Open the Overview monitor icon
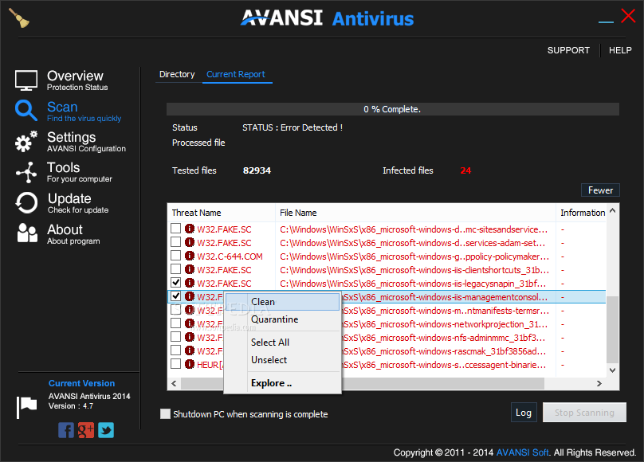The height and width of the screenshot is (462, 644). tap(26, 80)
